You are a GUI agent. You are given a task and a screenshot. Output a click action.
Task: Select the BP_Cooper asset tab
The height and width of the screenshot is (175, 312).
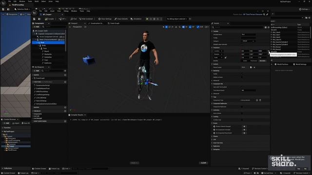pos(47,15)
